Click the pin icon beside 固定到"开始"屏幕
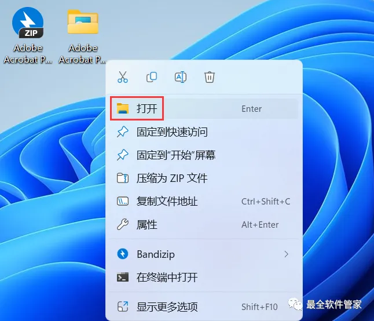Screen dimensions: 374x321 (x=123, y=155)
